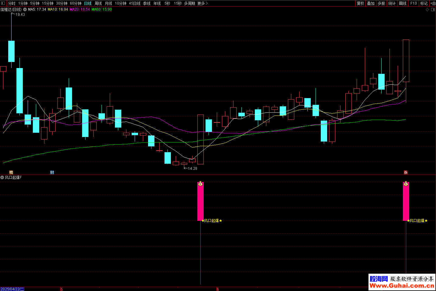Screen dimensions: 436x291
Task: Click the 14.28 low price label
Action: pyautogui.click(x=192, y=169)
